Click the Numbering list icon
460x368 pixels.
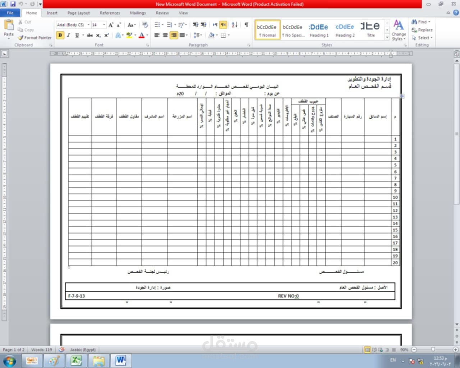169,25
